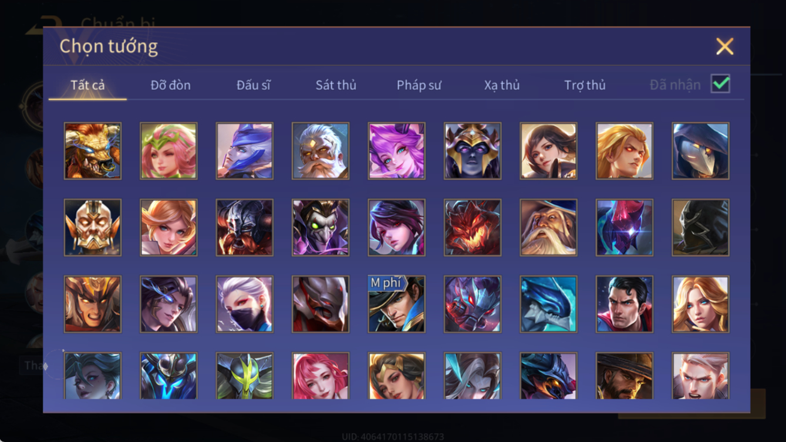Close the 'Chọn tướng' dialog with the X

point(725,46)
